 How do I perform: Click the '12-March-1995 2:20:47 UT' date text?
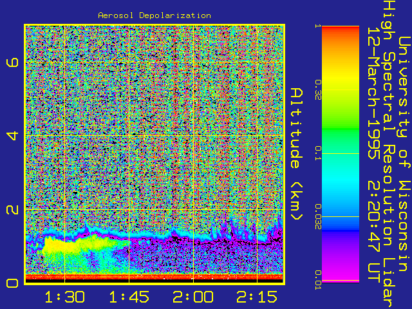click(373, 154)
